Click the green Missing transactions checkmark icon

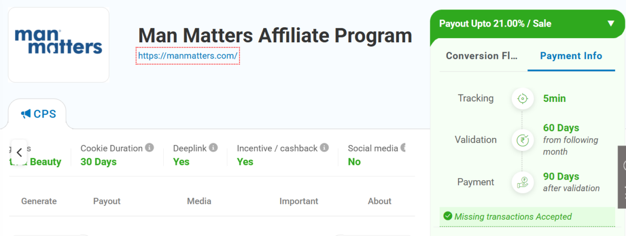[x=447, y=216]
